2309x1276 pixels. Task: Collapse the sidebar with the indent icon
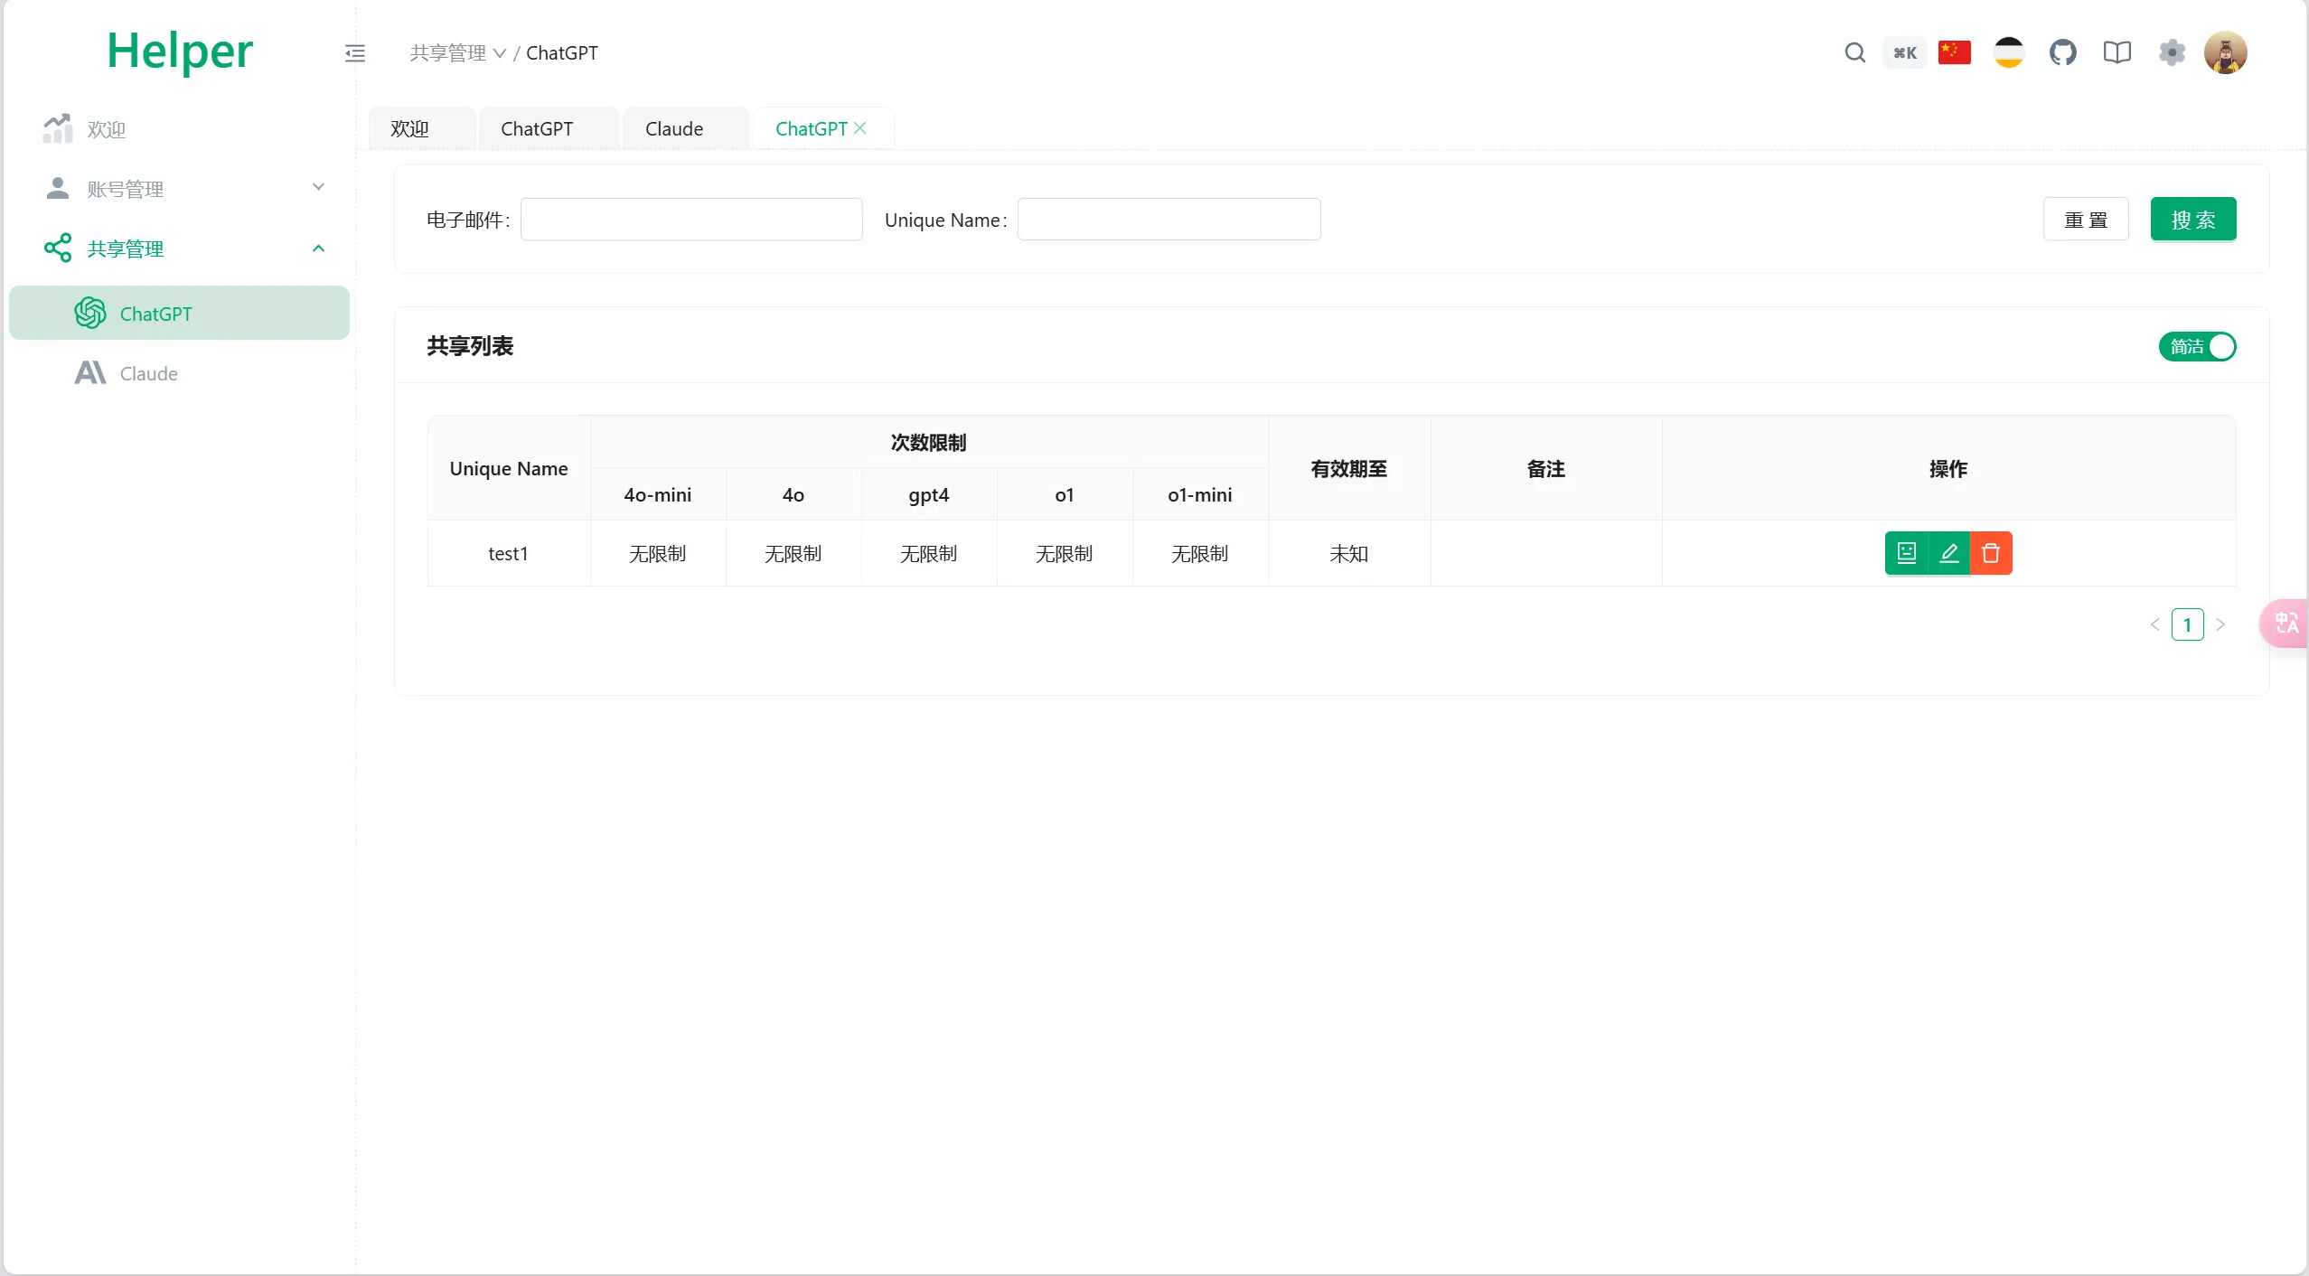354,52
